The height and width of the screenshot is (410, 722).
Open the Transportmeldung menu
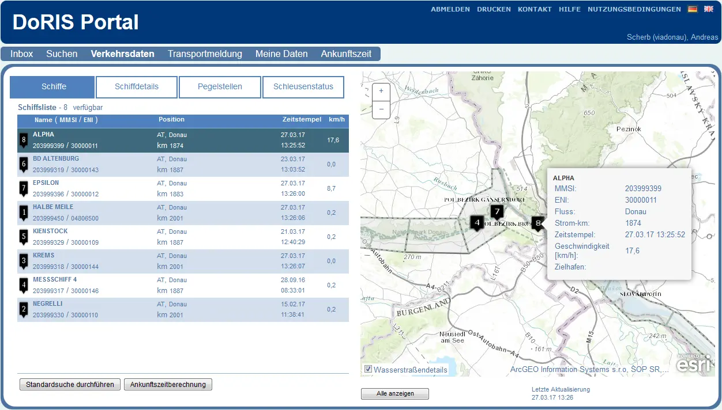coord(205,54)
